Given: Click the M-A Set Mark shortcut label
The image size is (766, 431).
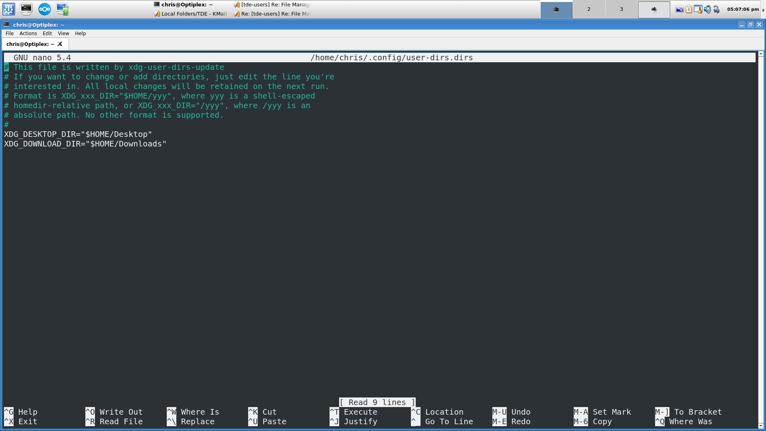Looking at the screenshot, I should coord(602,412).
